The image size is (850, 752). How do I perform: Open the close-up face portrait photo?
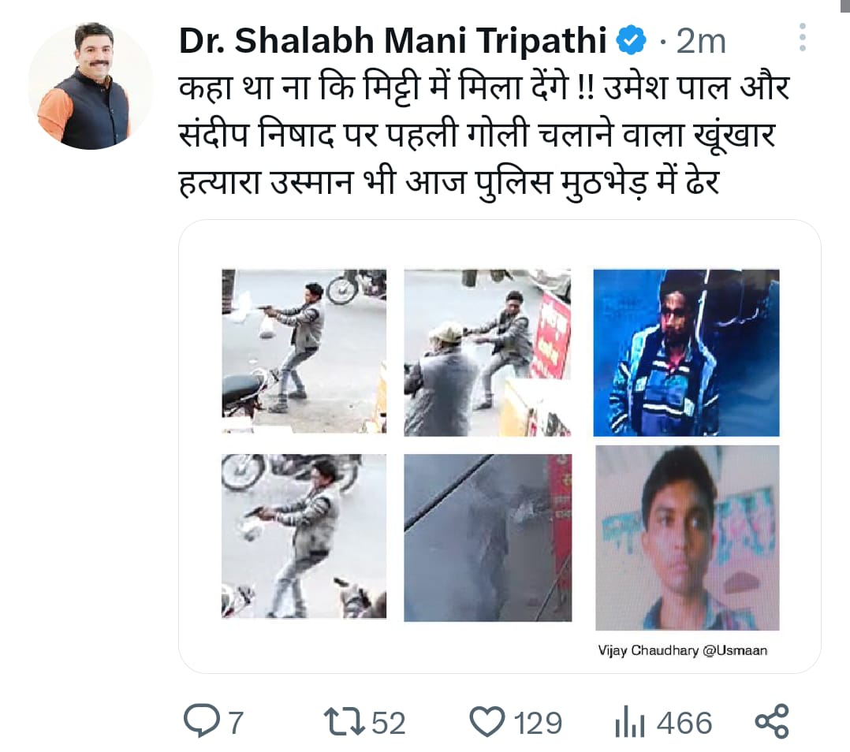pos(688,538)
